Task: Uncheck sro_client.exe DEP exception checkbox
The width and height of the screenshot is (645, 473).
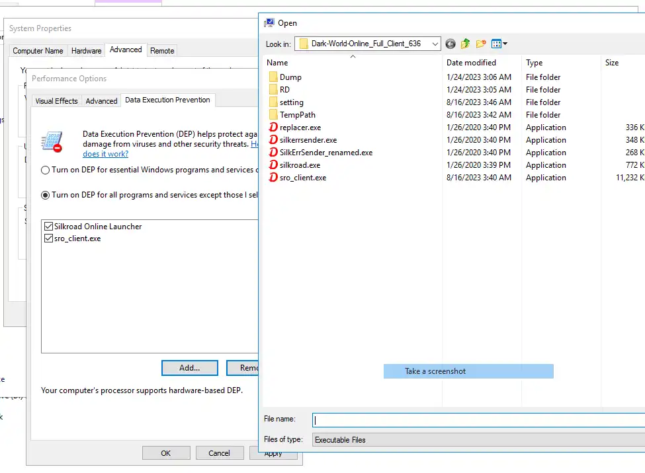Action: 48,238
